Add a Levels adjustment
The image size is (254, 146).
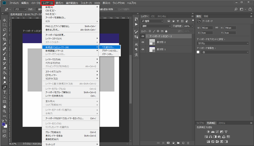tap(213, 132)
